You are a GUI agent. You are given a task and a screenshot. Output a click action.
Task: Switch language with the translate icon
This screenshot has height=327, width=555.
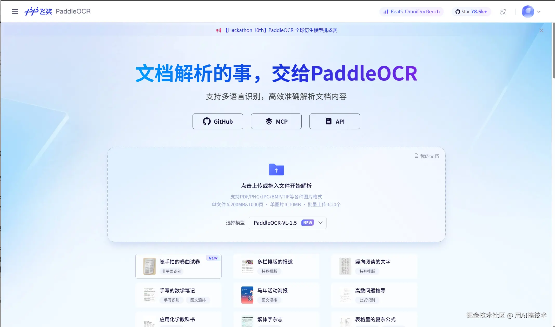(503, 12)
